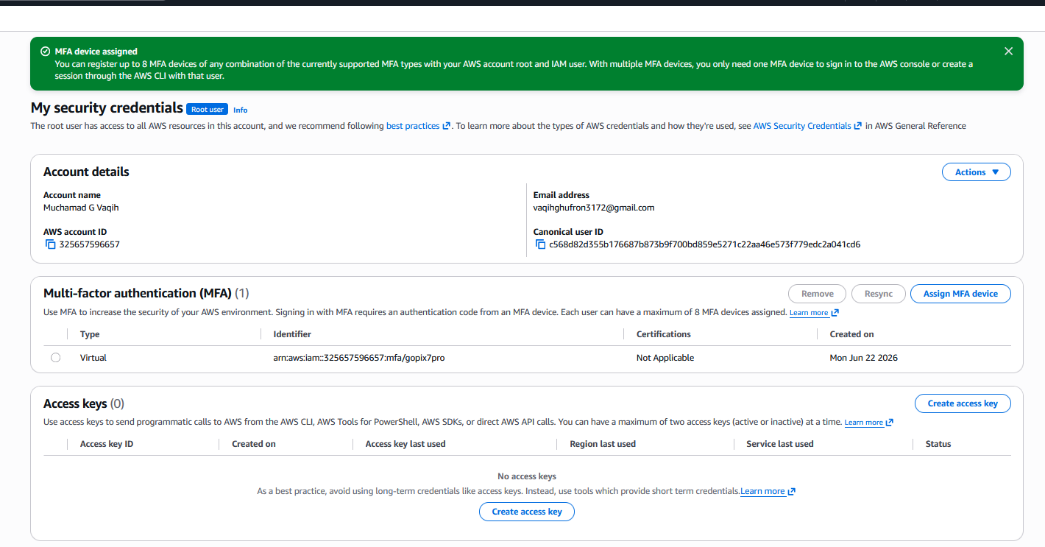Screen dimensions: 1045x547
Task: Click the Mon Jun 22 2026 date cell
Action: [864, 358]
